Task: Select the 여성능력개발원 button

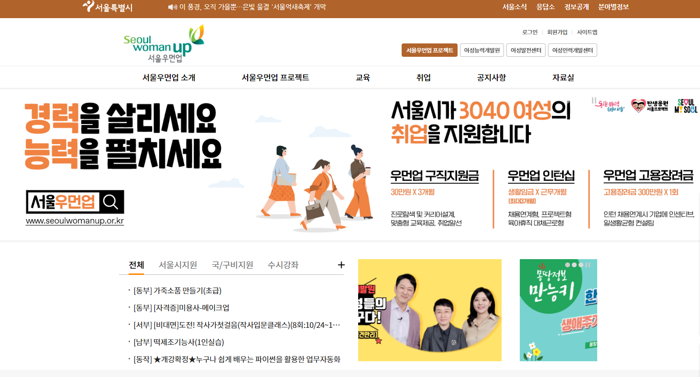Action: click(482, 50)
